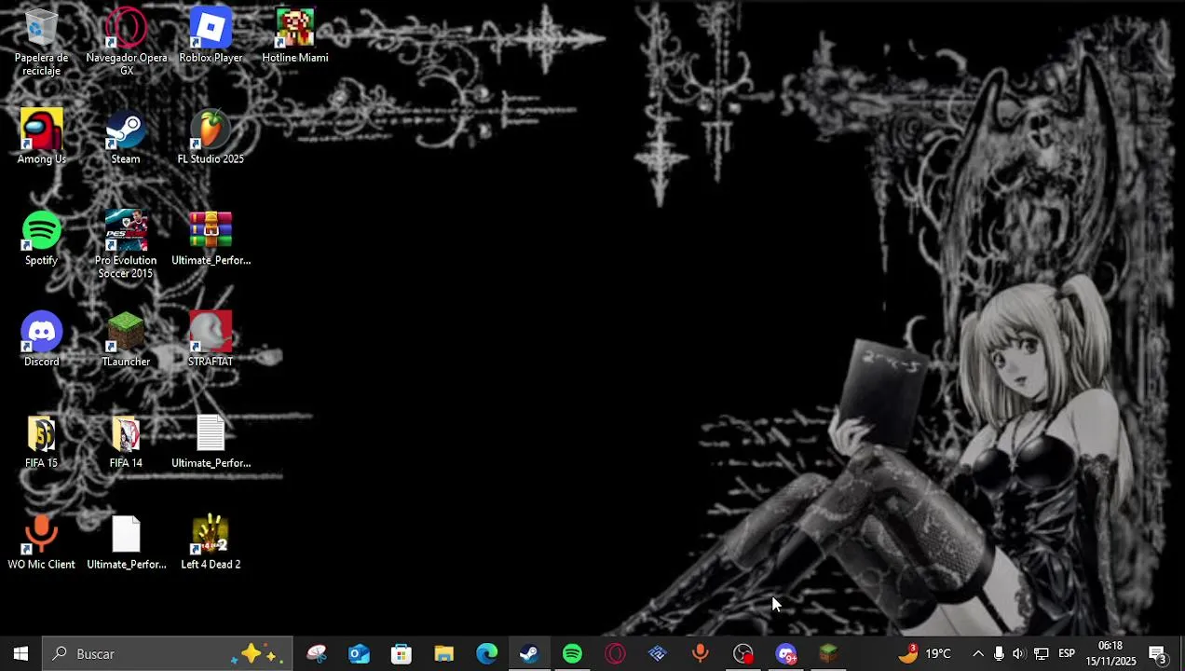The image size is (1185, 671).
Task: Select the Ultimate_Perfor... WinRAR archive icon
Action: (211, 240)
